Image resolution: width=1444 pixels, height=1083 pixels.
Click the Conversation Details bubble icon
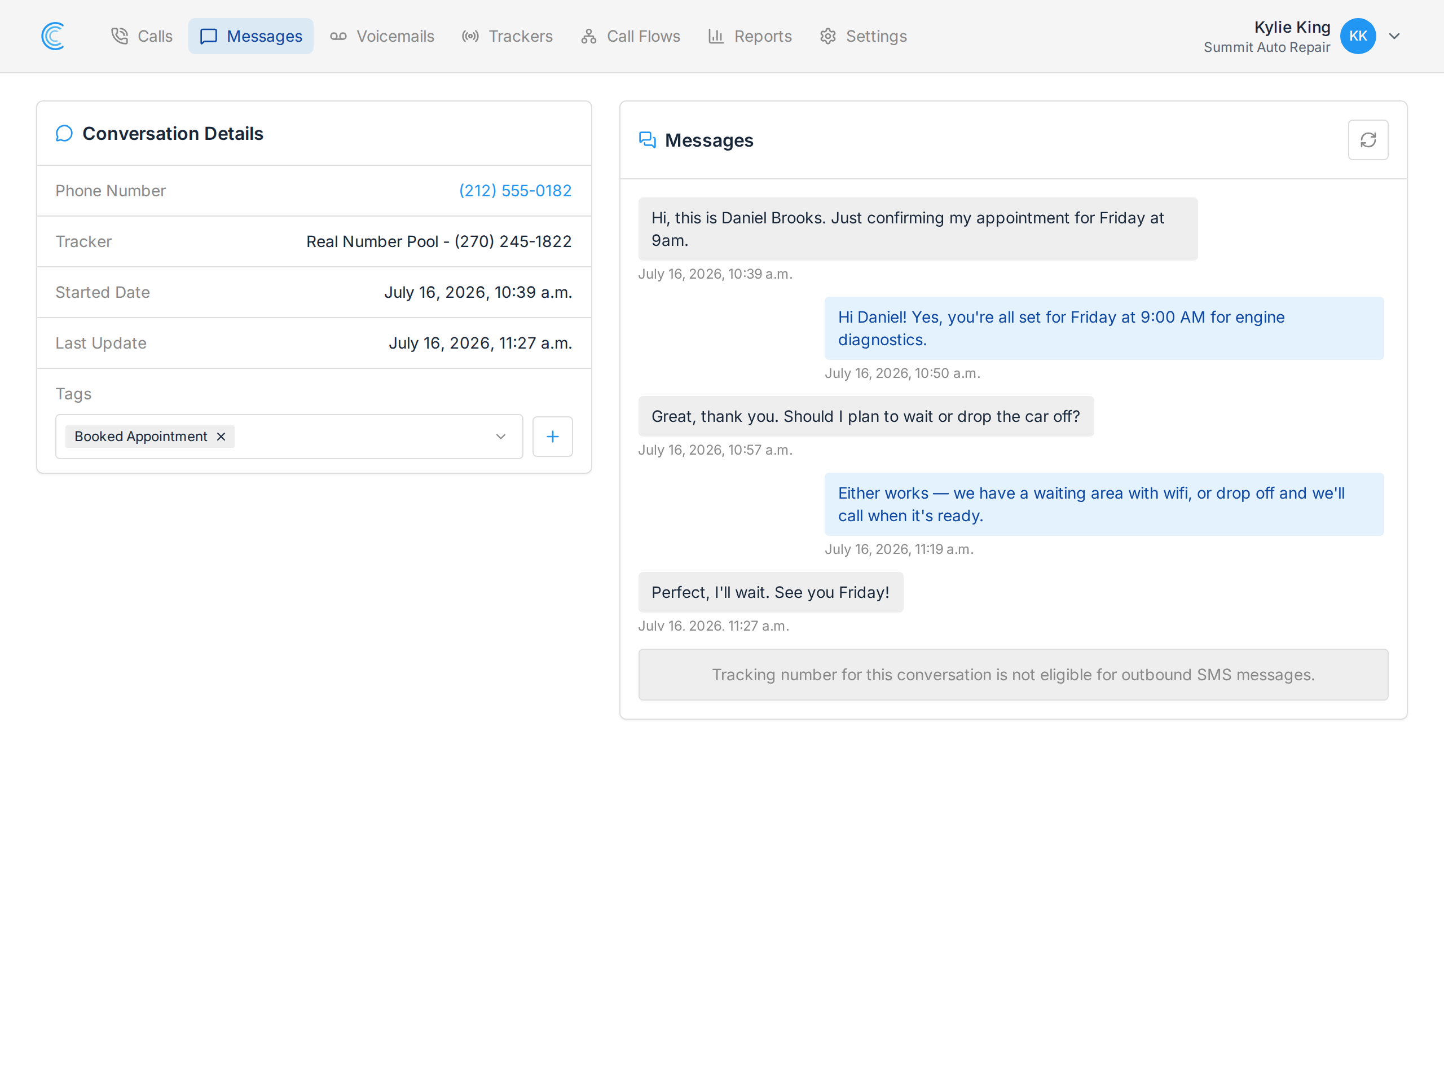64,133
